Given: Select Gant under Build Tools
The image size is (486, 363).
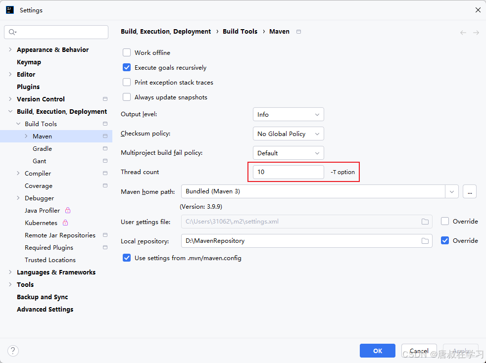Looking at the screenshot, I should (40, 161).
